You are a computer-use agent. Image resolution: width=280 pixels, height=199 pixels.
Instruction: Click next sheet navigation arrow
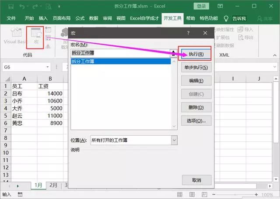tap(17, 186)
